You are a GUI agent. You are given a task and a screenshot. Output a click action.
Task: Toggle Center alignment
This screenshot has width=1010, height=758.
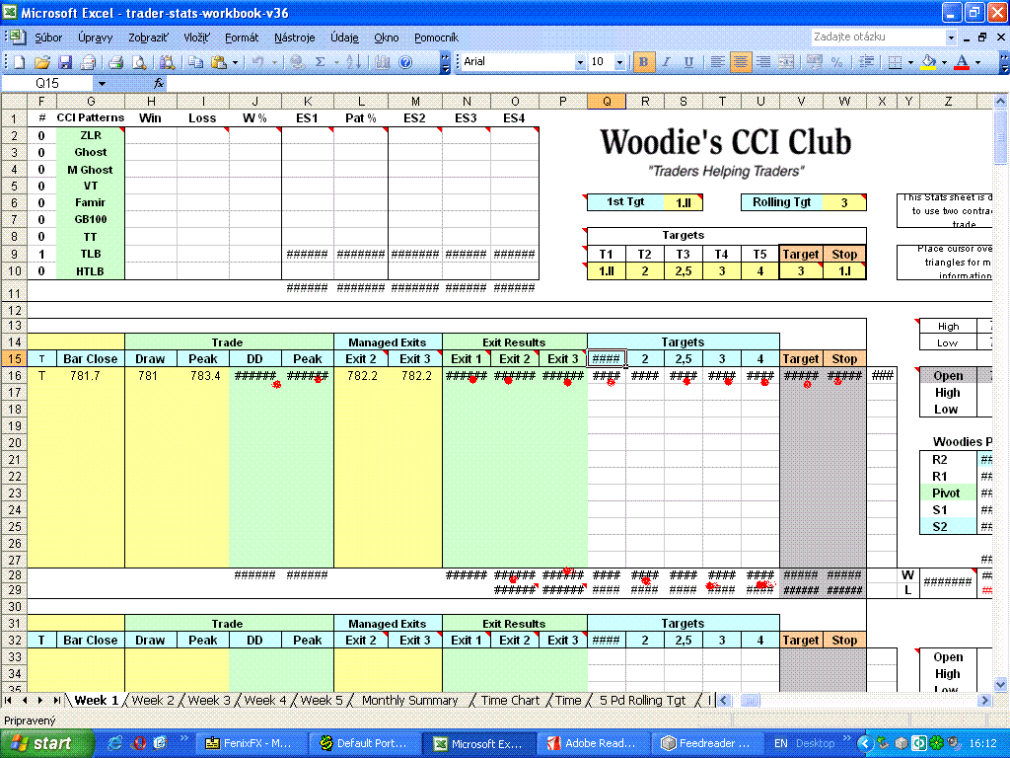click(x=740, y=62)
